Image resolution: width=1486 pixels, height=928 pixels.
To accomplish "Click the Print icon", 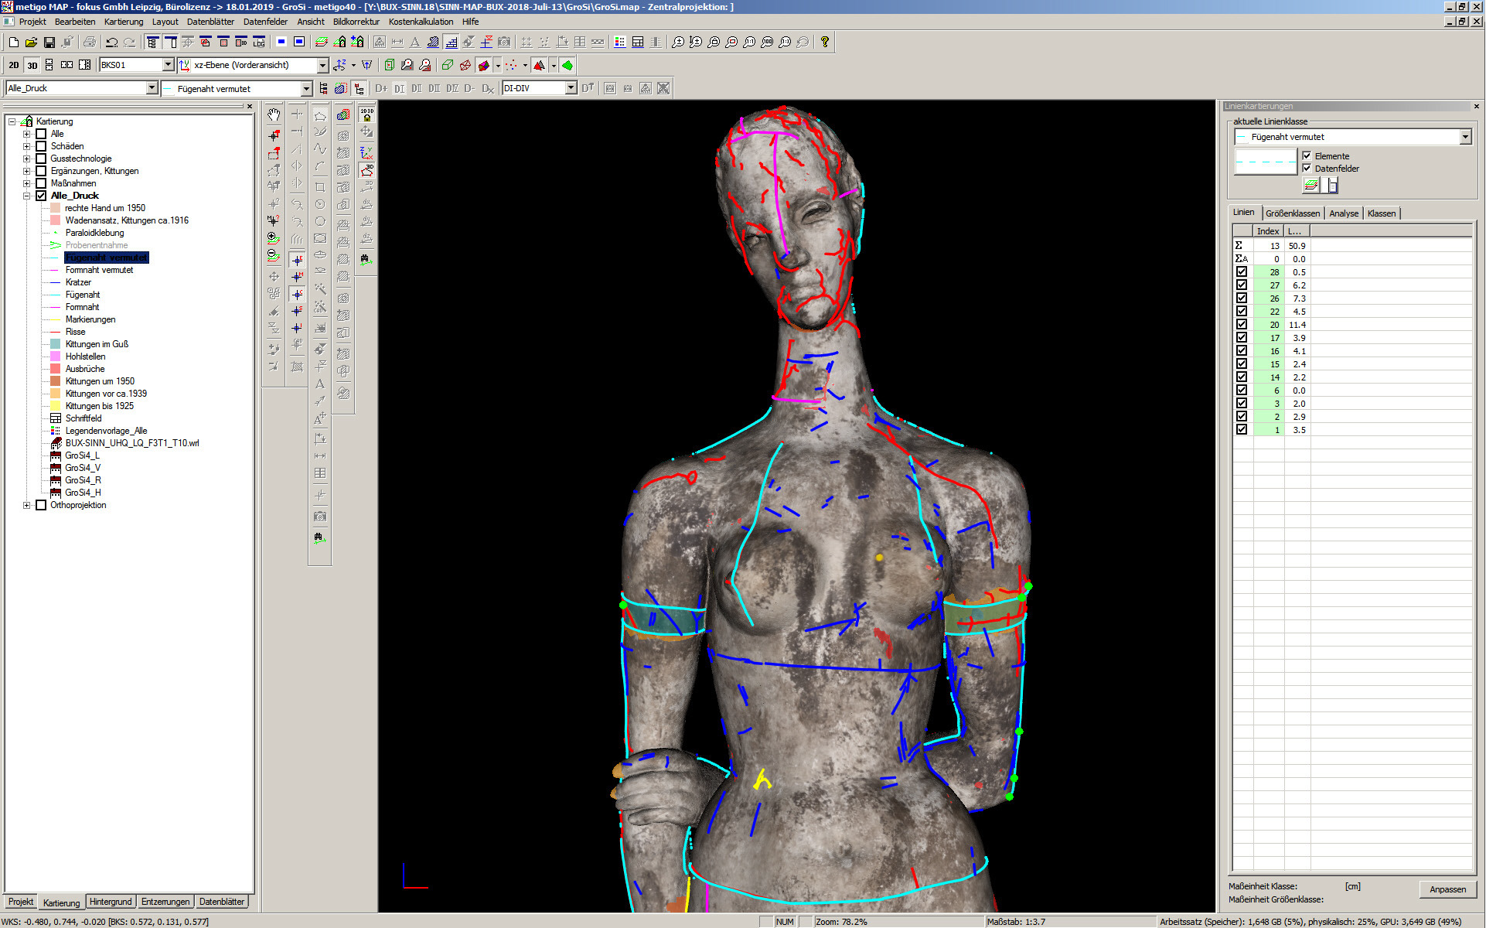I will tap(90, 42).
